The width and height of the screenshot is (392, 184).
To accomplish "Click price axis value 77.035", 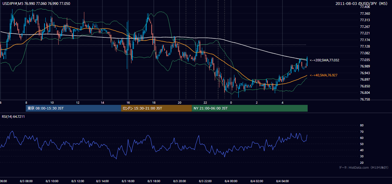I will click(365, 60).
